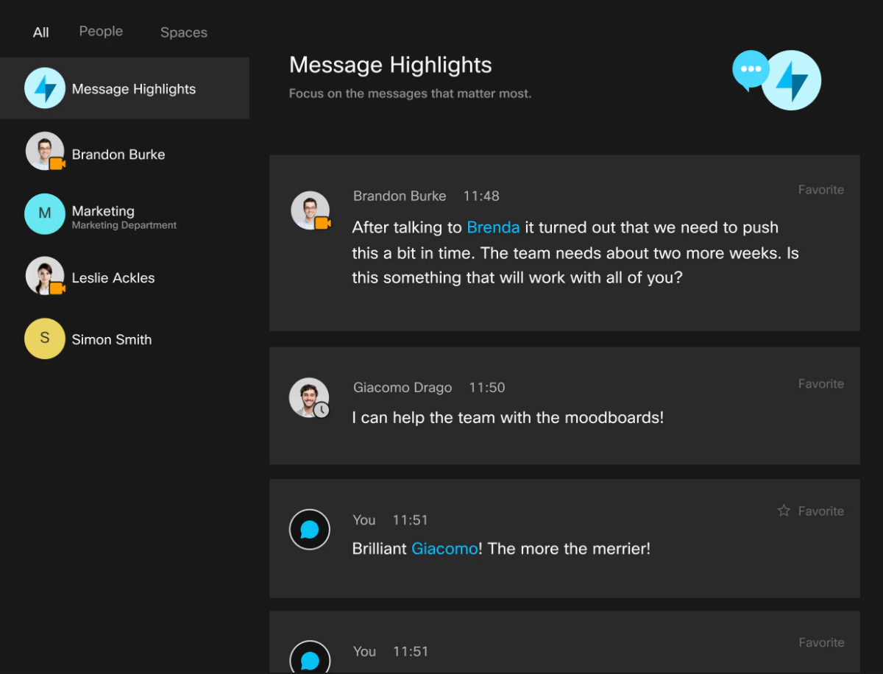Viewport: 883px width, 674px height.
Task: Click the large lightning bolt header icon
Action: pos(791,81)
